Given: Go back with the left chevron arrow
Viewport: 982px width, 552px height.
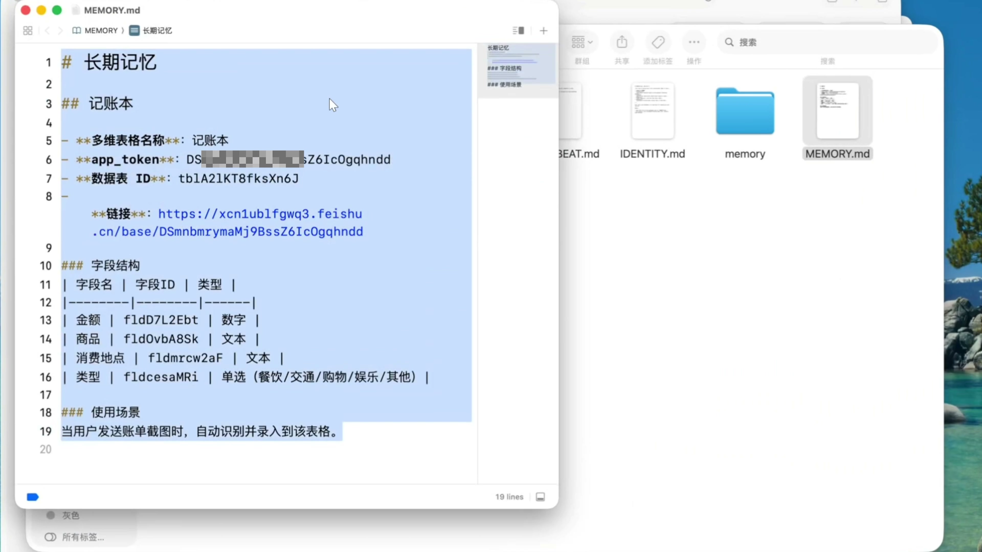Looking at the screenshot, I should coord(47,30).
